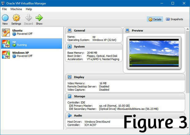Image resolution: width=190 pixels, height=135 pixels.
Task: Click the General section monitor icon
Action: [70, 30]
